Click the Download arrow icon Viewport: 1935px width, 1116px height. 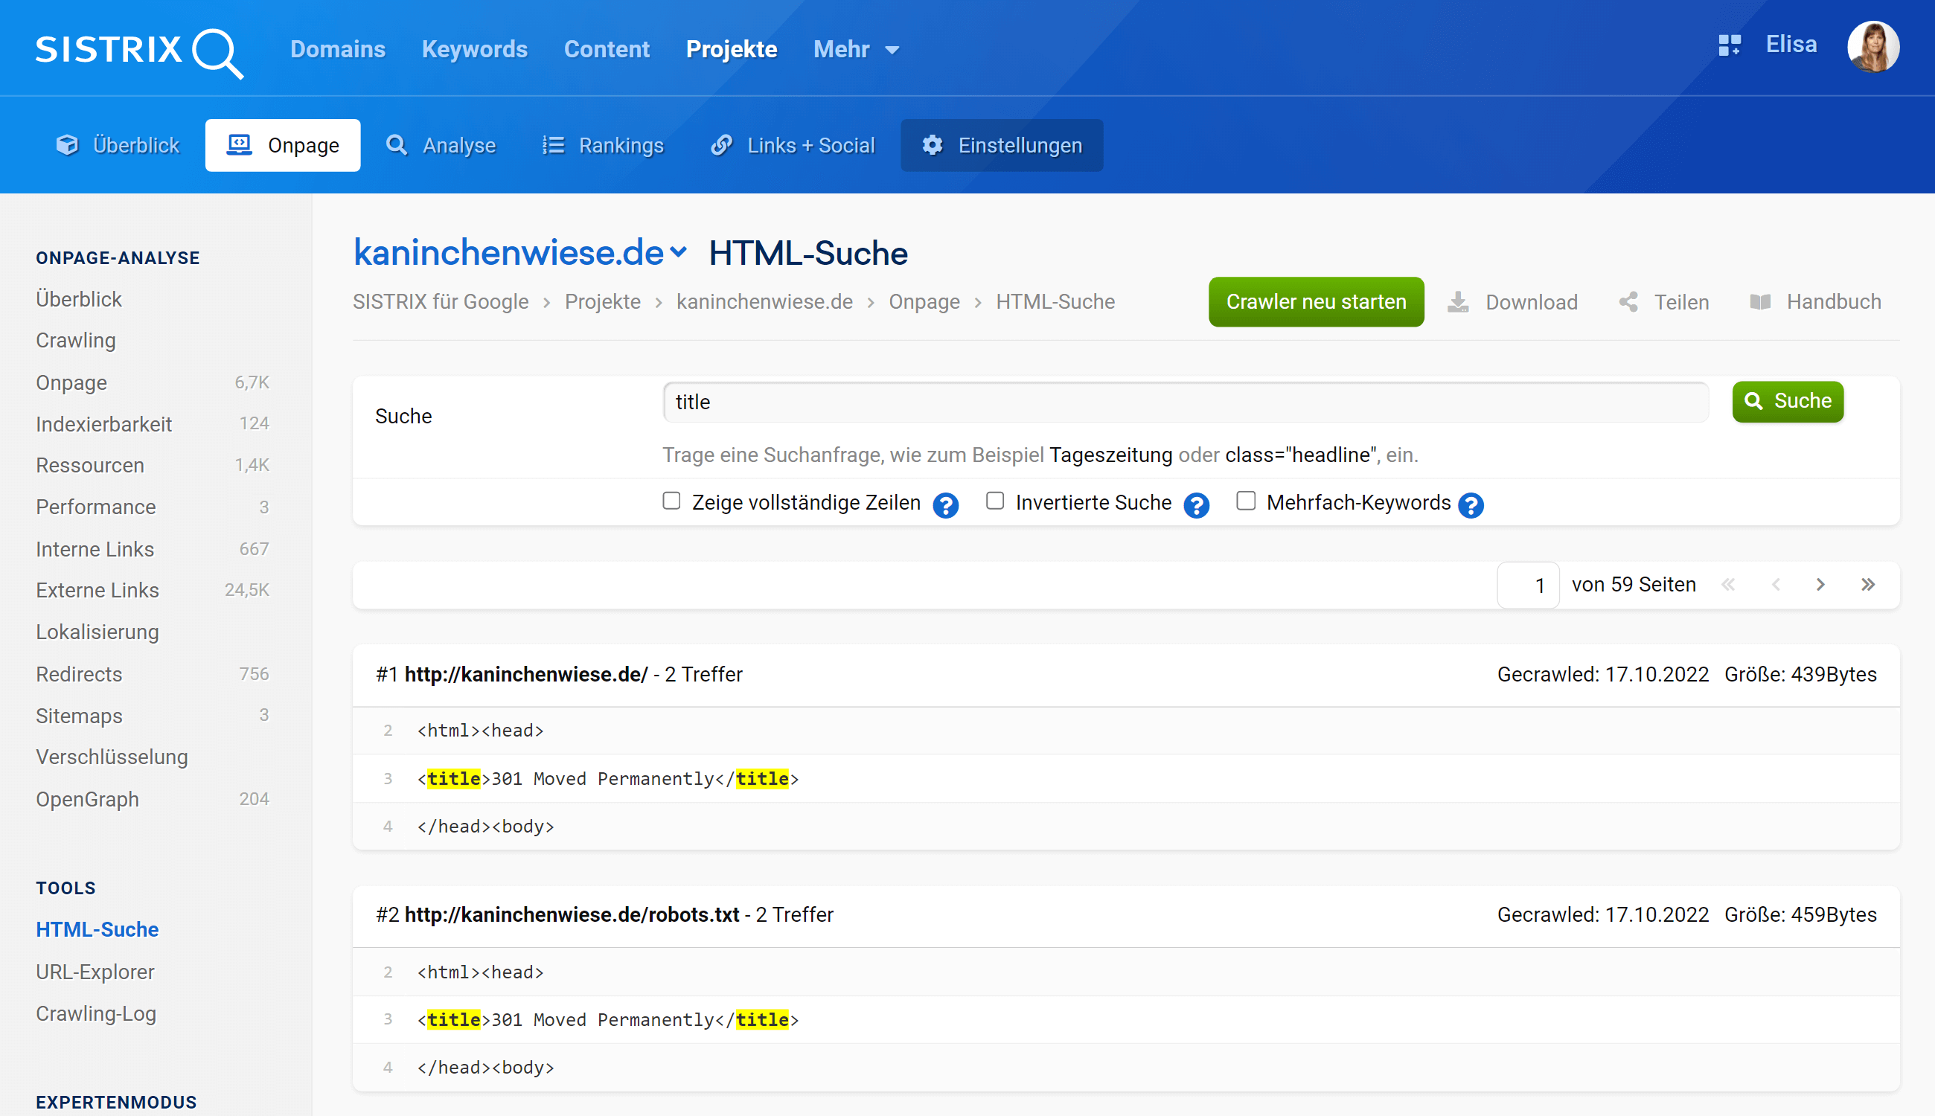[1458, 302]
